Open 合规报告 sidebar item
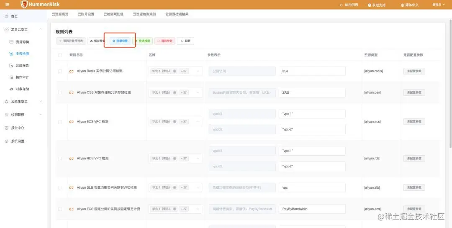Image resolution: width=452 pixels, height=228 pixels. coord(23,66)
